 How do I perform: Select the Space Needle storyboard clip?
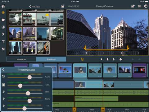pos(110,70)
